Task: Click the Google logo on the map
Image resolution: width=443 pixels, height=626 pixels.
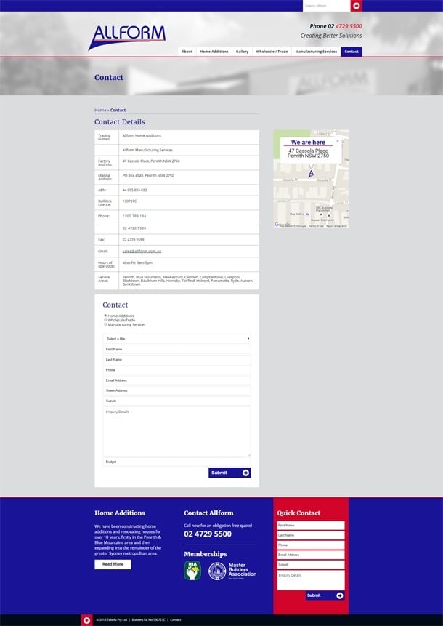Action: click(283, 225)
